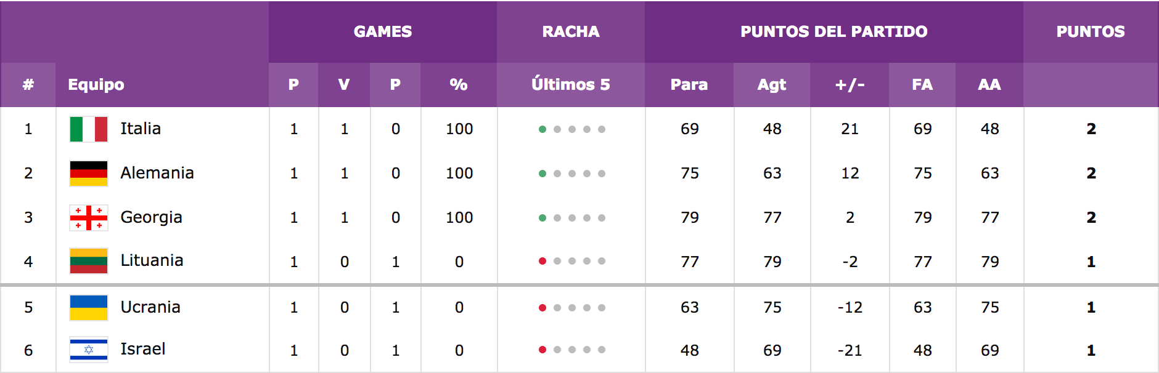Sort by the Para column header
This screenshot has height=373, width=1159.
(689, 84)
